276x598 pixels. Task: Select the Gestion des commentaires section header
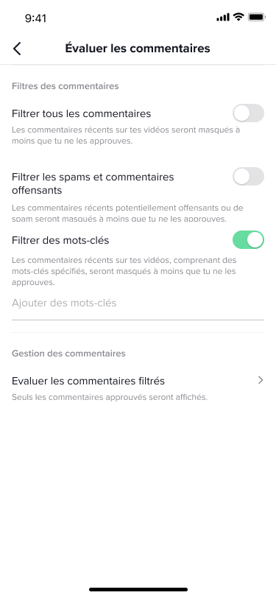point(68,353)
